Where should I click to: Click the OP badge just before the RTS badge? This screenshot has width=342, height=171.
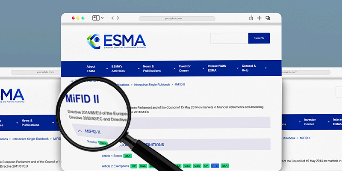tap(206, 166)
